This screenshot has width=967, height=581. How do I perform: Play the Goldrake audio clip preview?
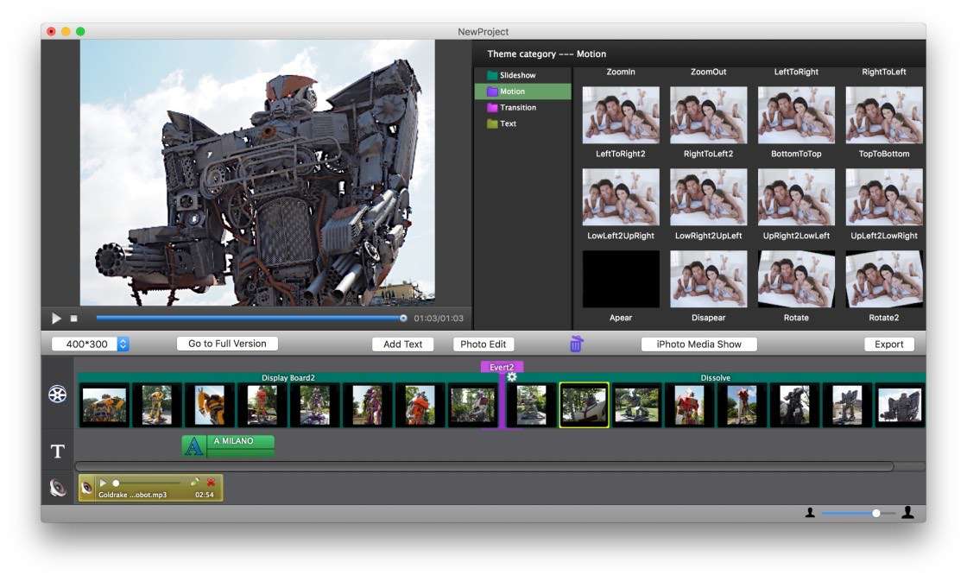tap(103, 483)
